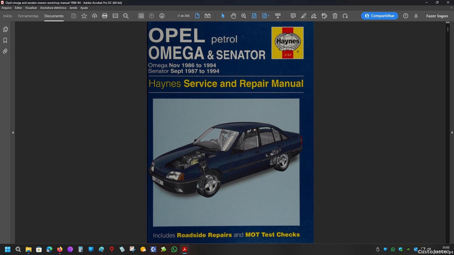The image size is (454, 255).
Task: Select the Hand pan tool
Action: [x=233, y=16]
